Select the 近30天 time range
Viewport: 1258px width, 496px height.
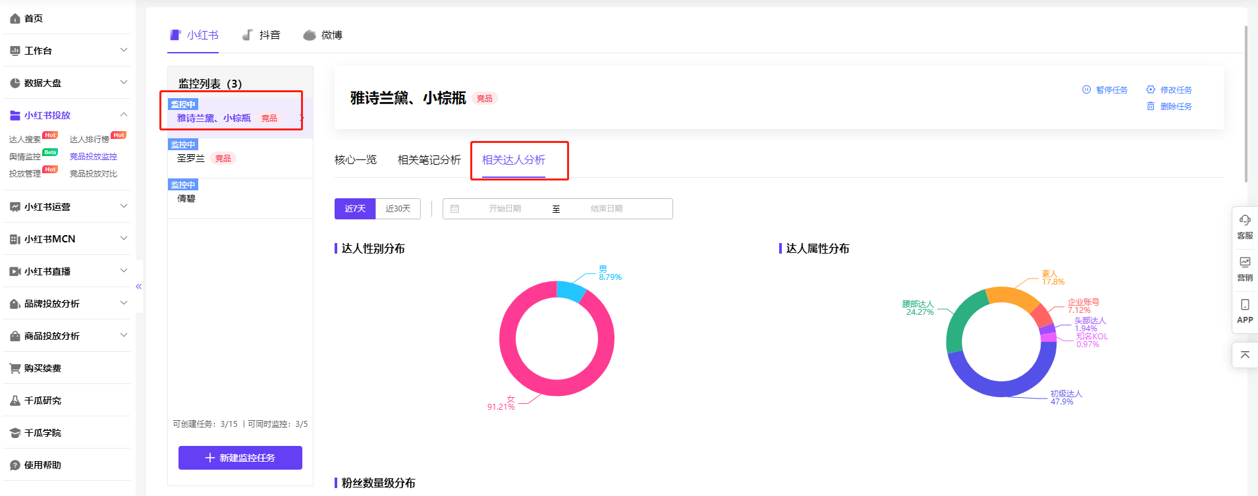398,209
